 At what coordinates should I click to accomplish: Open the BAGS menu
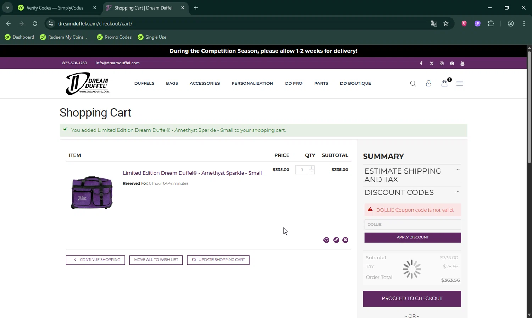click(x=172, y=83)
